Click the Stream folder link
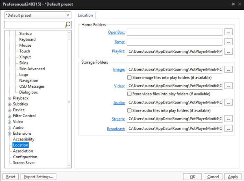 (118, 119)
